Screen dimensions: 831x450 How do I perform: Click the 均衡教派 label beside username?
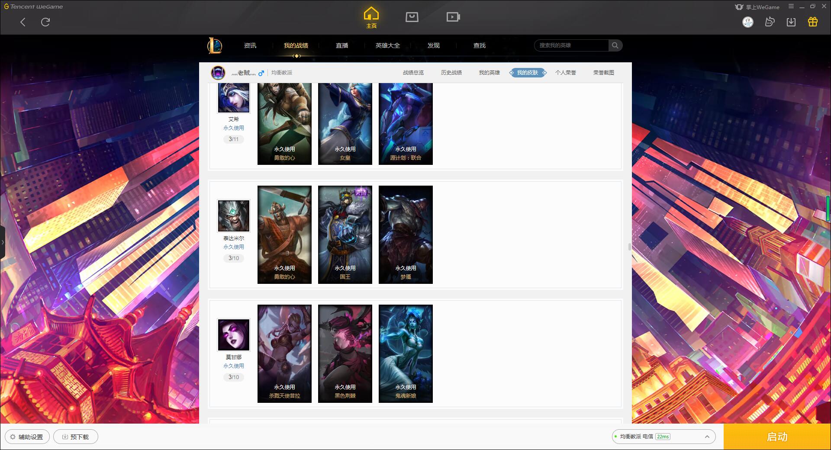coord(282,73)
